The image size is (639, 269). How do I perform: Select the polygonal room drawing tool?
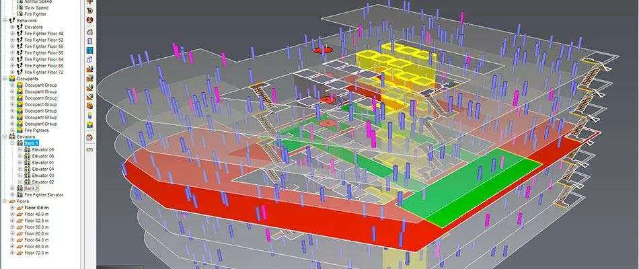(x=89, y=32)
